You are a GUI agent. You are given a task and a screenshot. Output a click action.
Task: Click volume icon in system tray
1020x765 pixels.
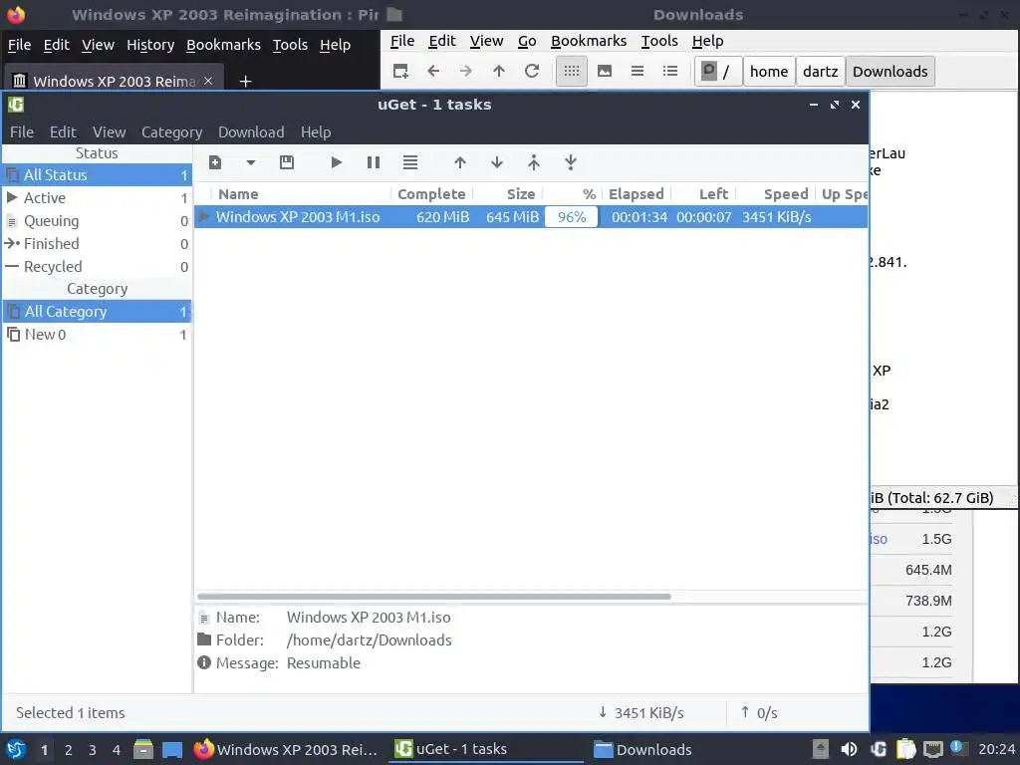click(849, 749)
